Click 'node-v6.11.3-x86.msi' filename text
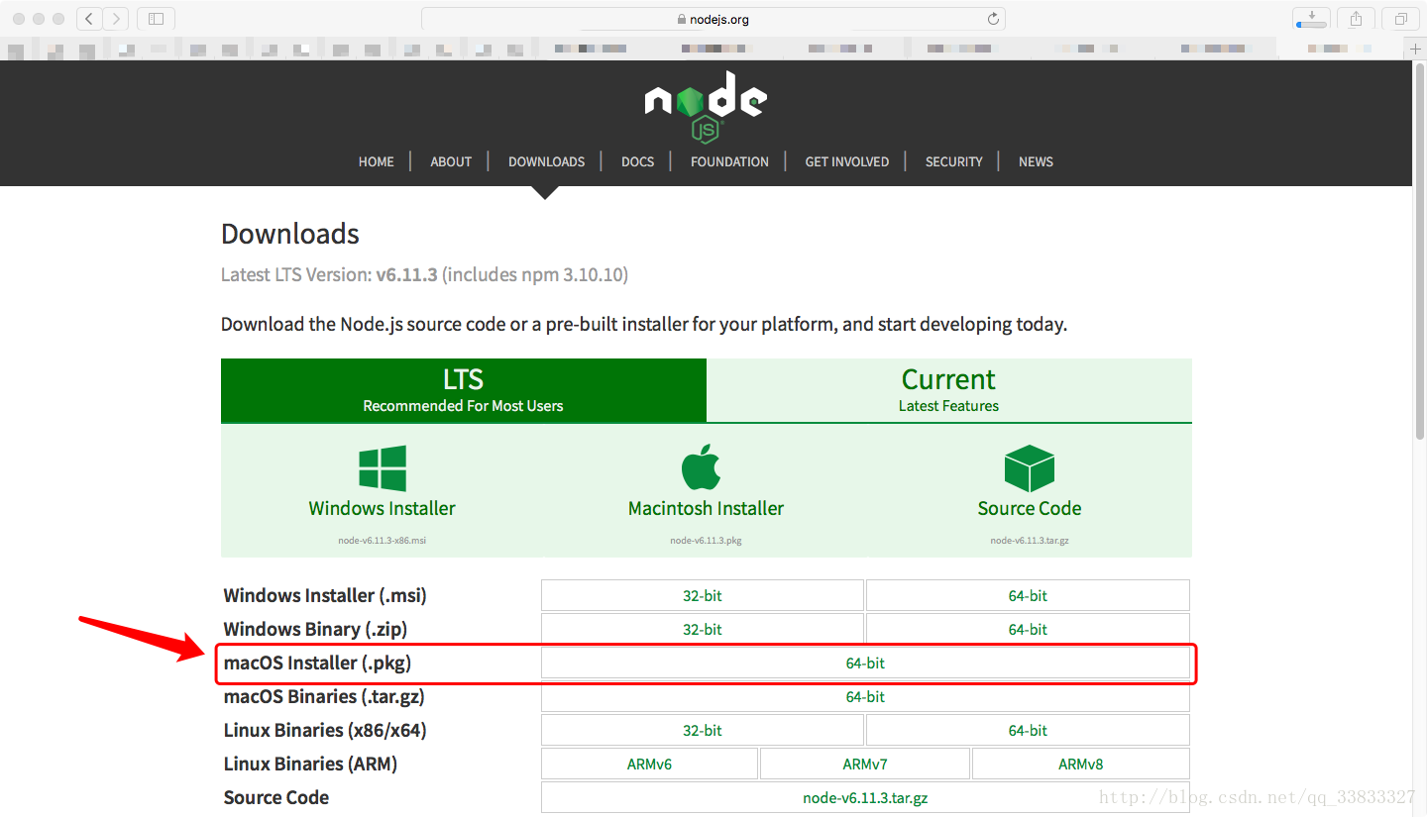This screenshot has width=1427, height=817. point(382,541)
